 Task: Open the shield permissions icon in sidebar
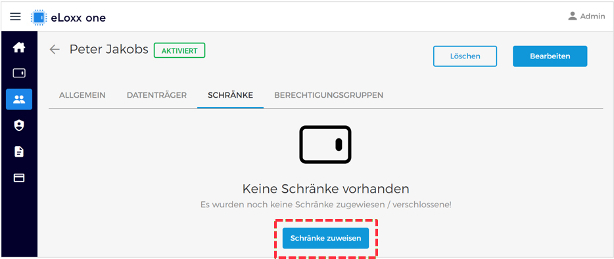19,125
